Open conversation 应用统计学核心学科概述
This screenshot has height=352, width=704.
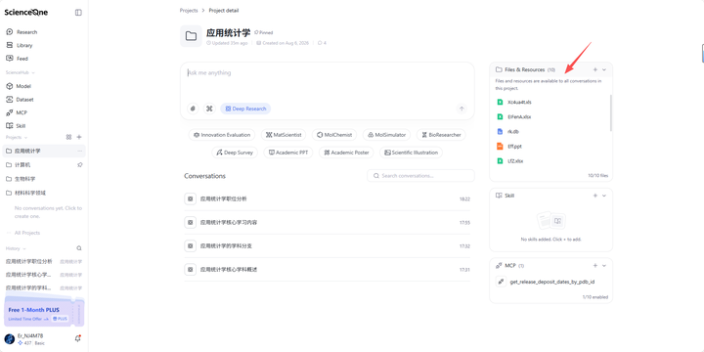[x=327, y=270]
